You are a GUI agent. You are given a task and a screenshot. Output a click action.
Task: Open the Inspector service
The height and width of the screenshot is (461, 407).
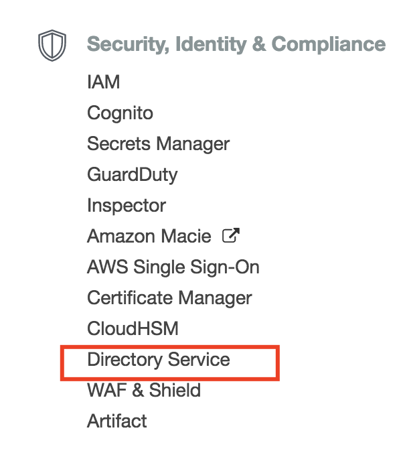coord(126,206)
